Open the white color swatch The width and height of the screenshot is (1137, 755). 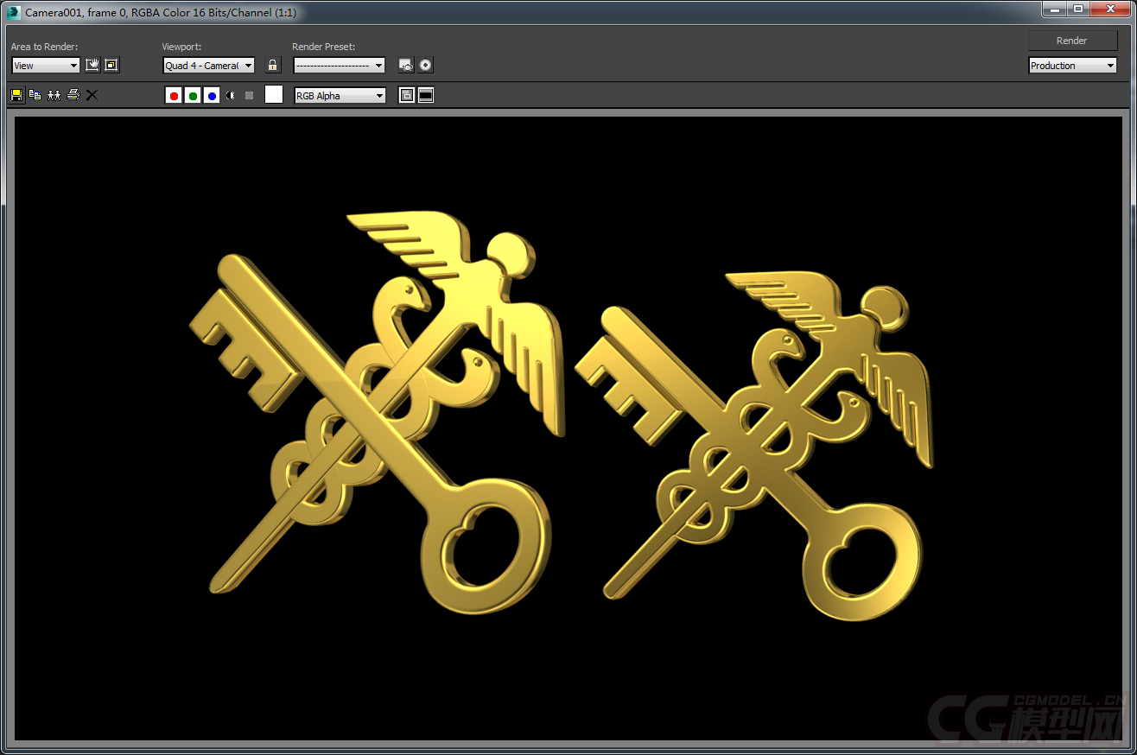click(x=274, y=95)
